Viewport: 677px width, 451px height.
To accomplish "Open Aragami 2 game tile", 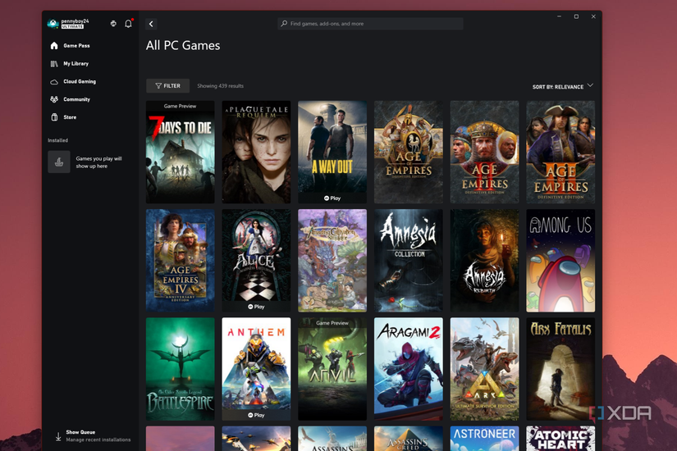I will [408, 369].
